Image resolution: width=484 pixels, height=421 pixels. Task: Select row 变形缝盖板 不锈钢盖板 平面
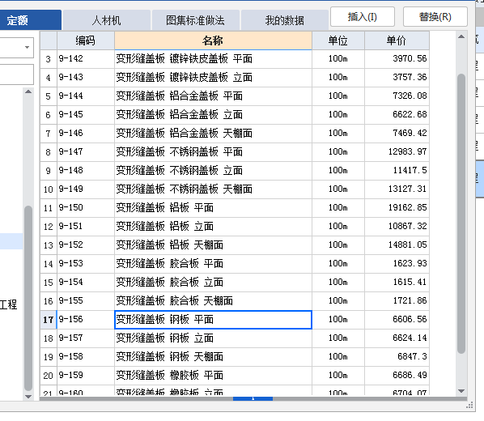(x=235, y=151)
